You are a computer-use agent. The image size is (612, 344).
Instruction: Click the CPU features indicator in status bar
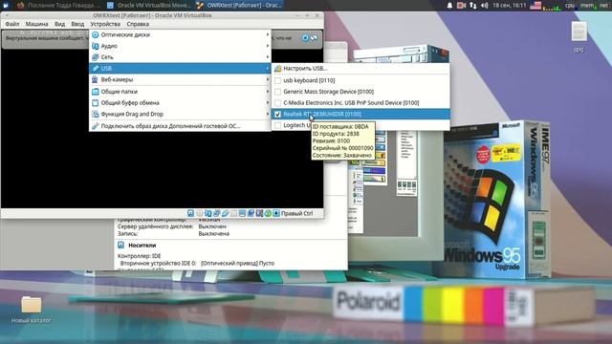pyautogui.click(x=259, y=213)
